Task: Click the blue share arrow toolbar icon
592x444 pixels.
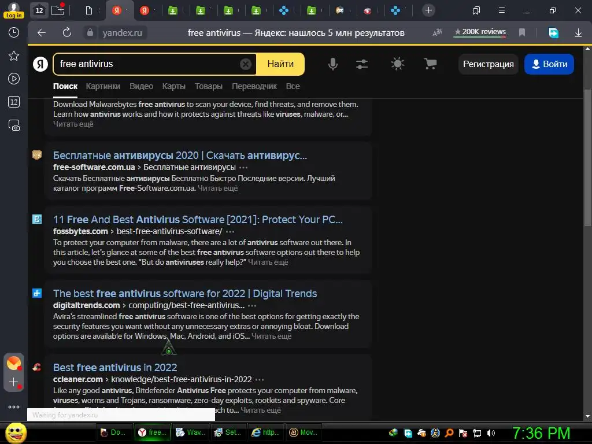Action: coord(553,33)
